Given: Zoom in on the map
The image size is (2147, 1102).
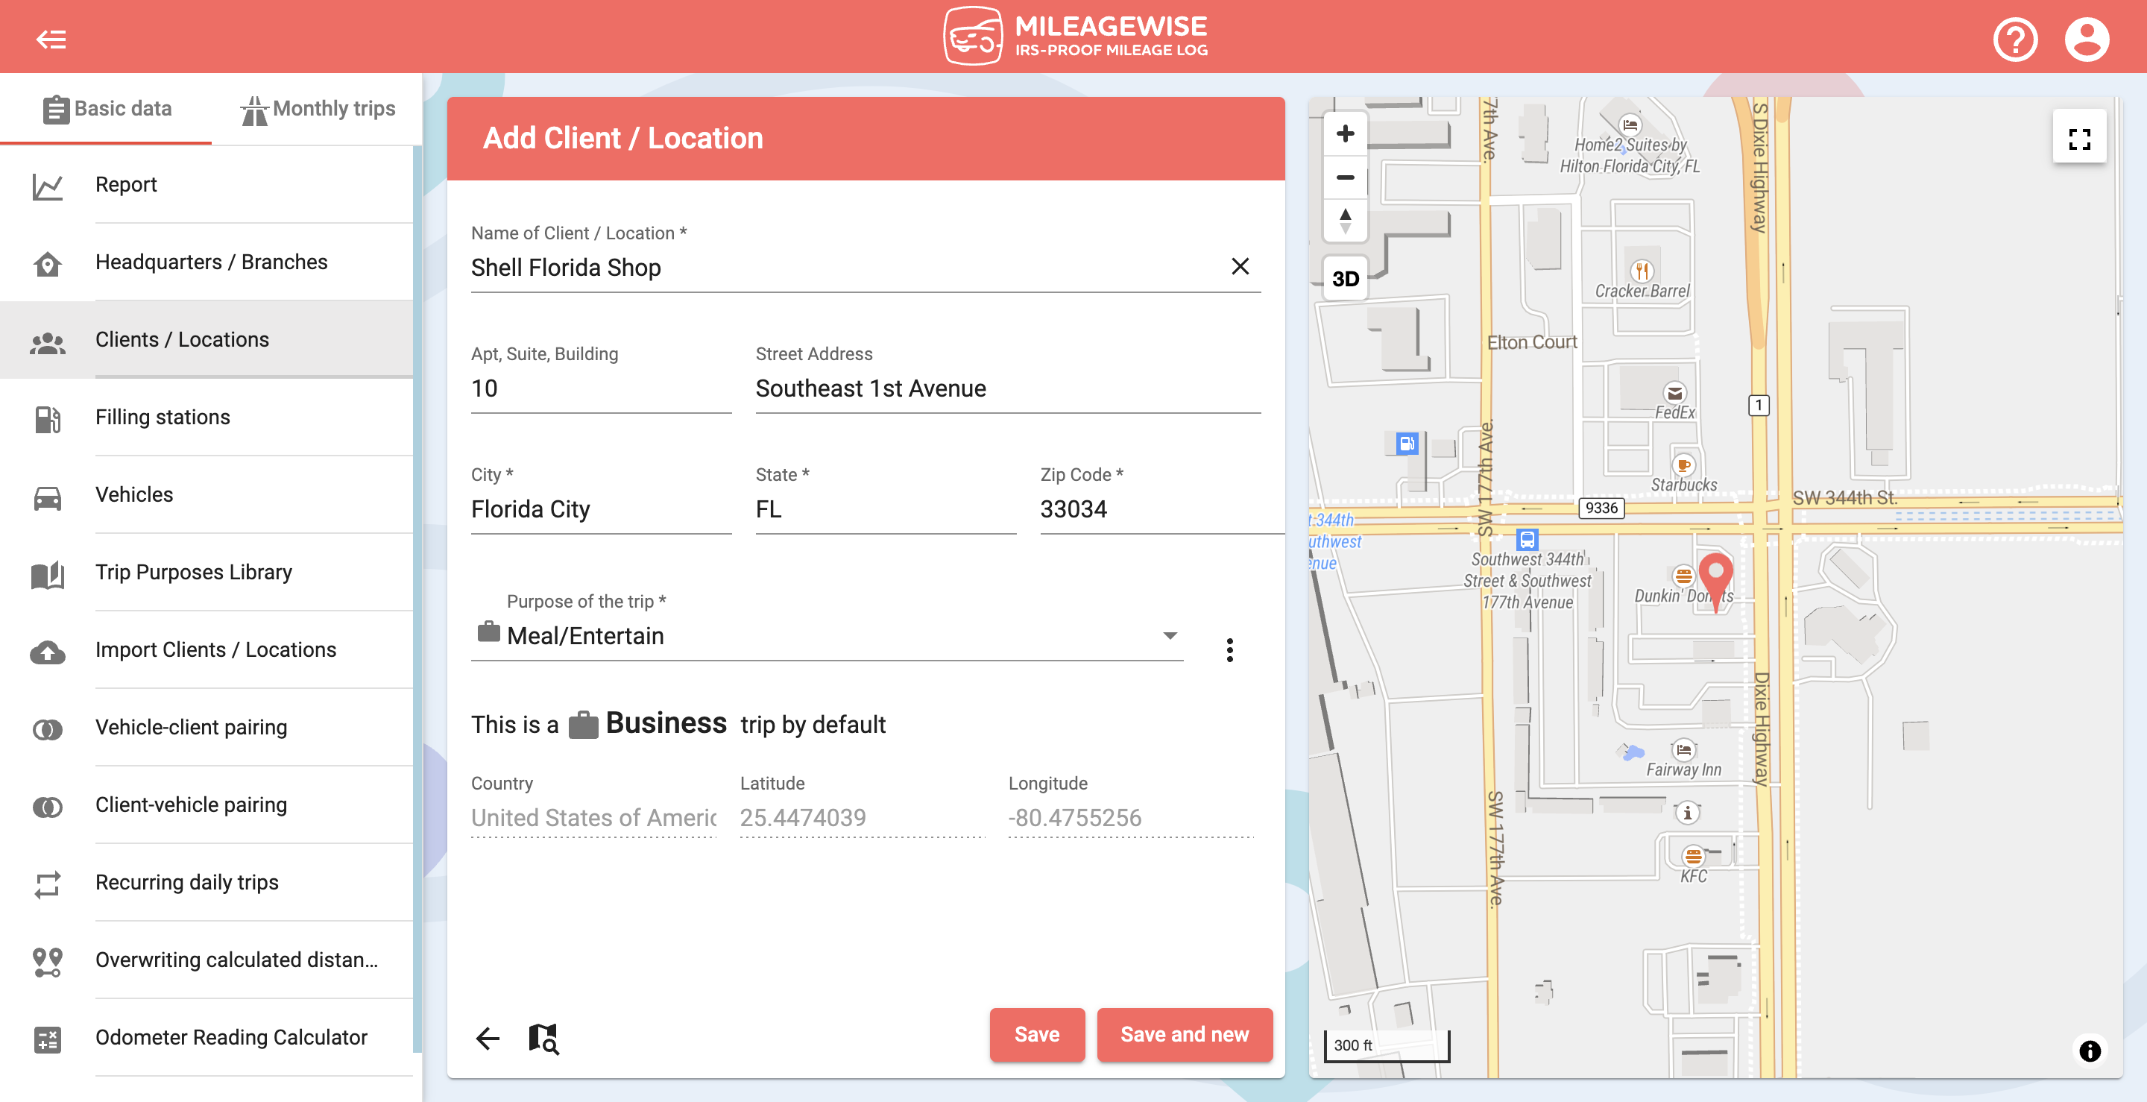Looking at the screenshot, I should point(1344,133).
